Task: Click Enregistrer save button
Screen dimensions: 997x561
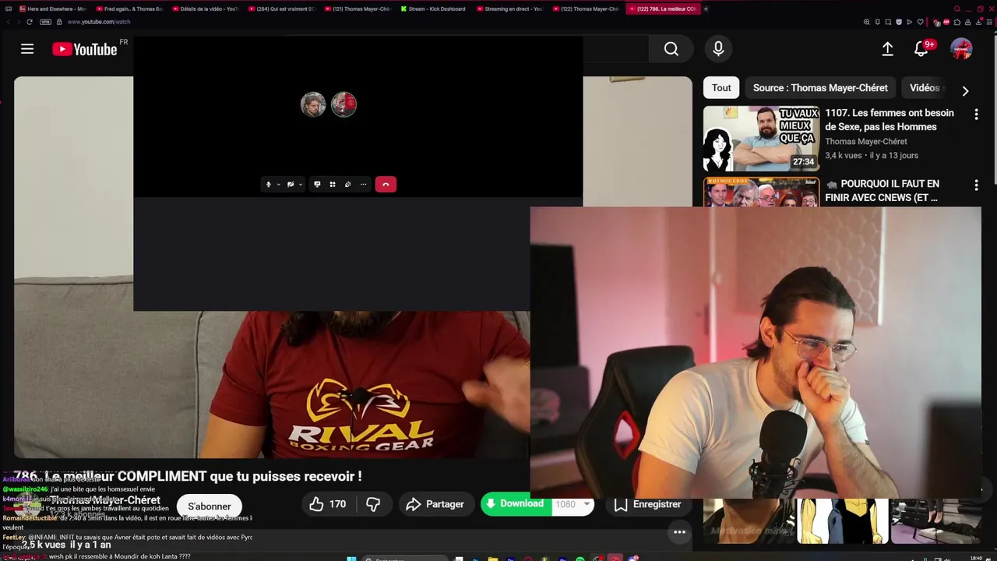Action: [x=648, y=504]
